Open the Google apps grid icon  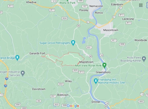click(x=141, y=5)
